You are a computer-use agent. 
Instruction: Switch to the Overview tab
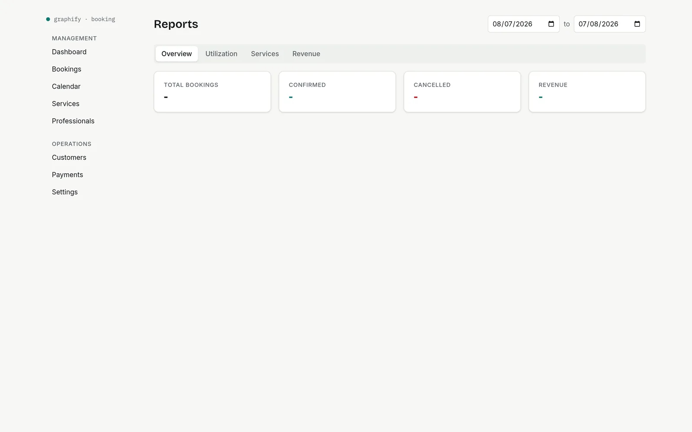pos(176,54)
